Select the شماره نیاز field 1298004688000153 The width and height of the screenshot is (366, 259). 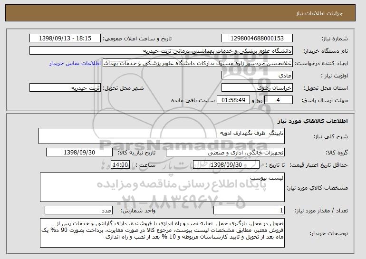[257, 38]
